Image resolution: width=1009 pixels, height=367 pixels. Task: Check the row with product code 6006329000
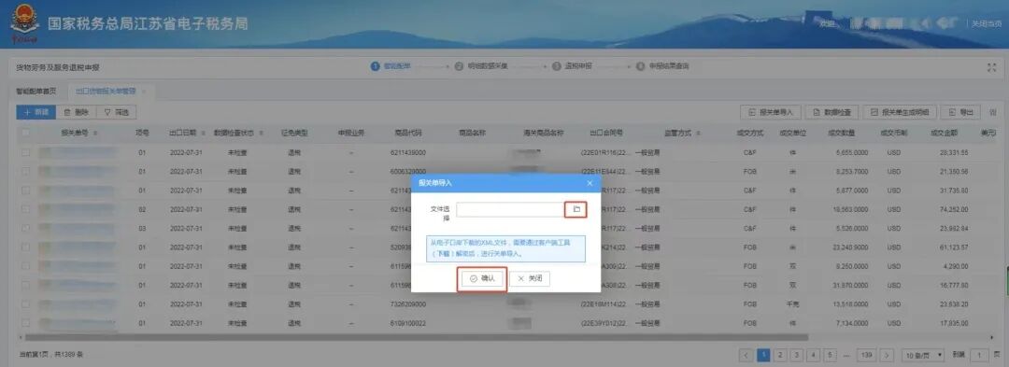pyautogui.click(x=25, y=172)
